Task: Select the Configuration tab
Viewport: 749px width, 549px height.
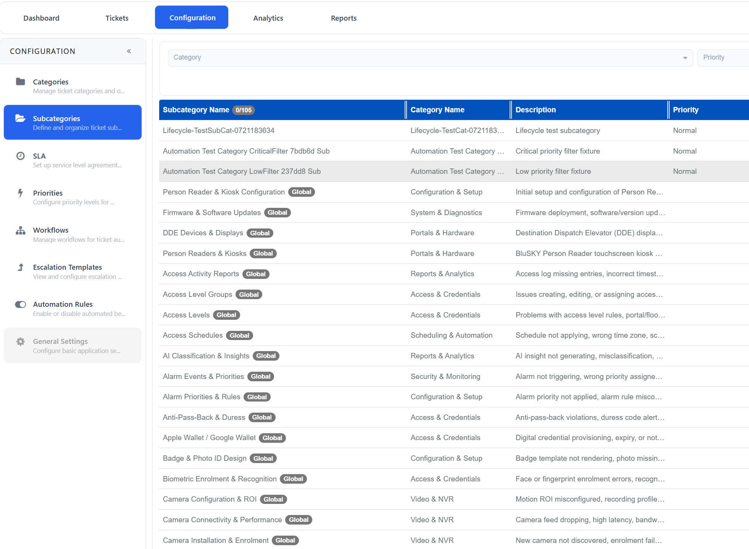Action: [x=192, y=18]
